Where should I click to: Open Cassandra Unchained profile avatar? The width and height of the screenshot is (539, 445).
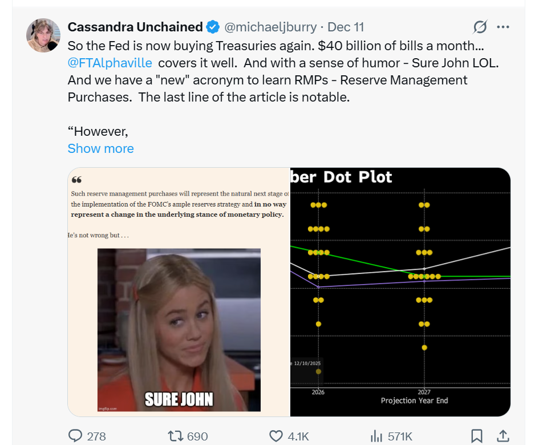pyautogui.click(x=44, y=35)
